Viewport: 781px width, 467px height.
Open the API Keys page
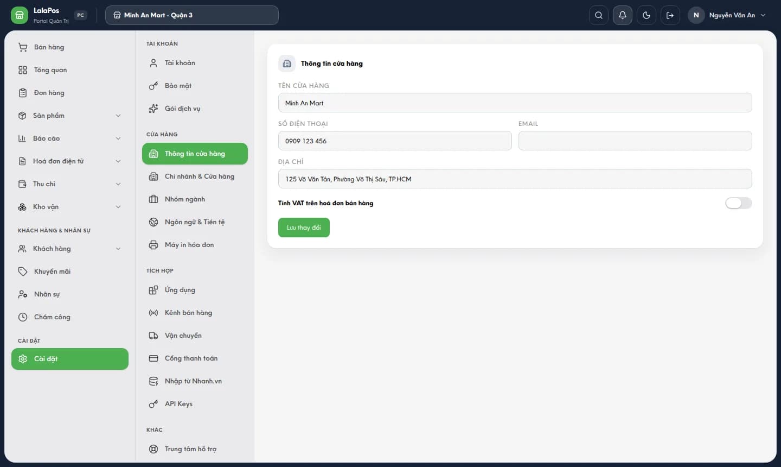[195, 404]
